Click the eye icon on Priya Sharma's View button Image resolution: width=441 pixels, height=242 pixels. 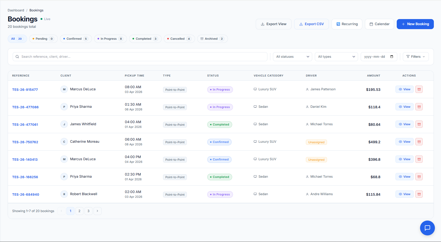(x=401, y=107)
